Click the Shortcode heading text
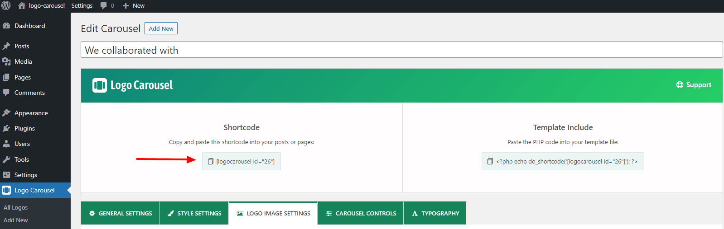This screenshot has width=724, height=229. [241, 127]
